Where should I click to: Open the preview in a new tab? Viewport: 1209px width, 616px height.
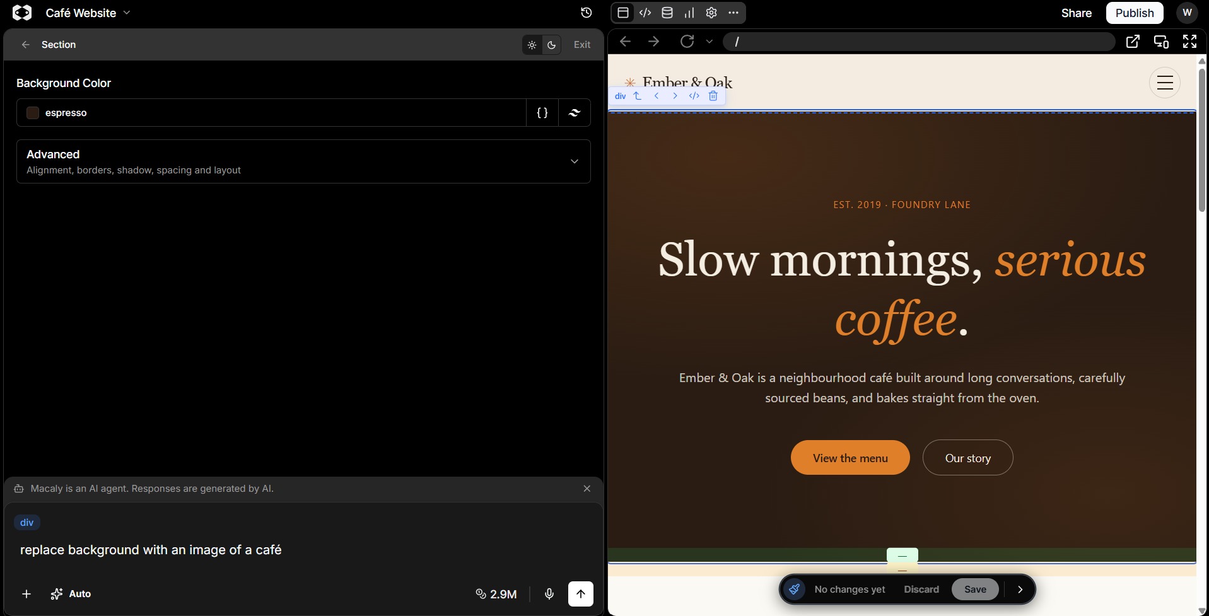coord(1133,42)
